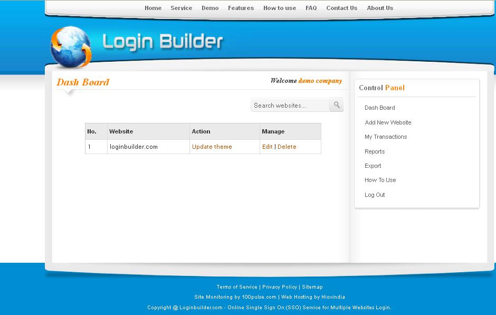Edit the loginbuilder.com website entry
Viewport: 496px width, 315px height.
click(268, 147)
